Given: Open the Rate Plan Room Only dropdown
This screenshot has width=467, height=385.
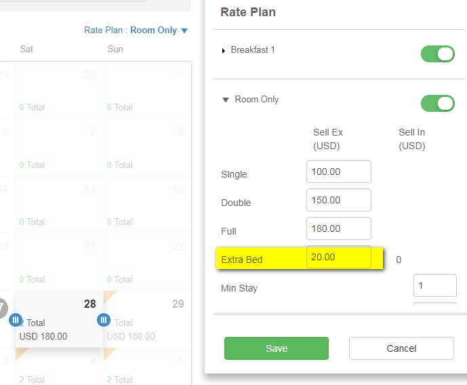Looking at the screenshot, I should tap(136, 30).
